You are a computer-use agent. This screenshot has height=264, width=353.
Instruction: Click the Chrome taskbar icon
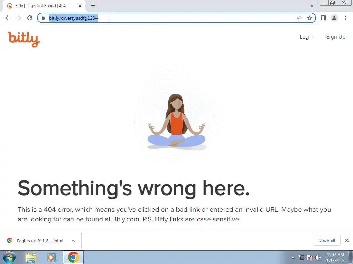(x=73, y=257)
